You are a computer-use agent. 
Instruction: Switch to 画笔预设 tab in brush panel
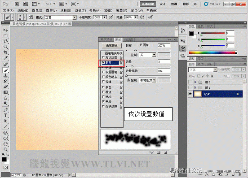pyautogui.click(x=106, y=39)
